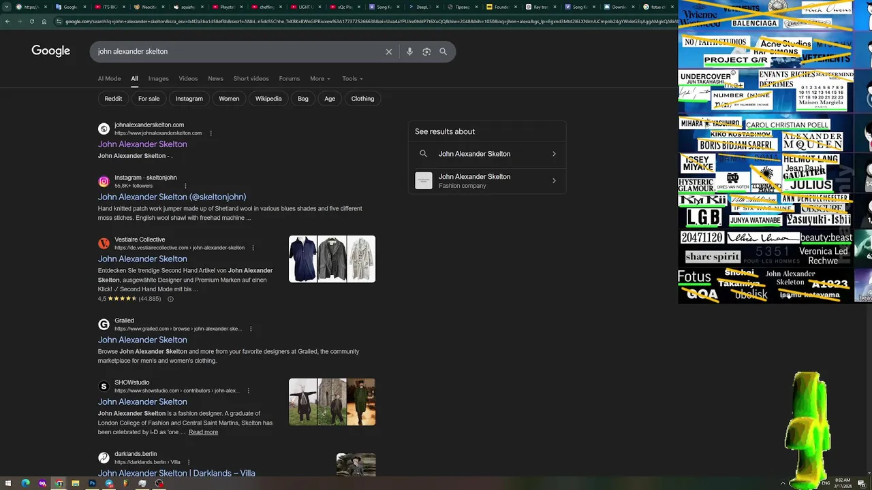Open Search by image (Lens) icon
Screen dimensions: 872x490
pyautogui.click(x=426, y=52)
